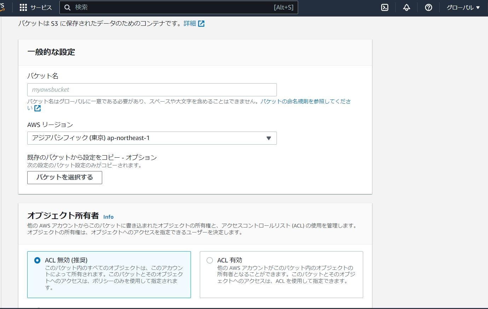Click the オブジェクト所有者 heading

tap(63, 216)
